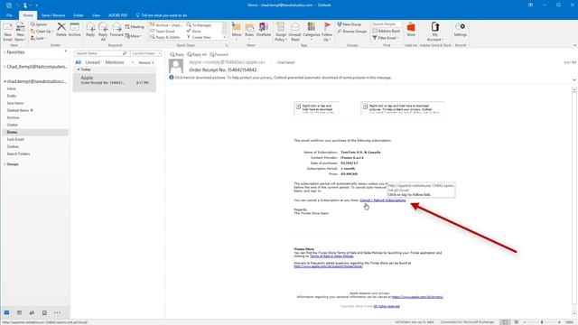Image resolution: width=578 pixels, height=325 pixels.
Task: Open the Sent Items folder
Action: coord(15,103)
